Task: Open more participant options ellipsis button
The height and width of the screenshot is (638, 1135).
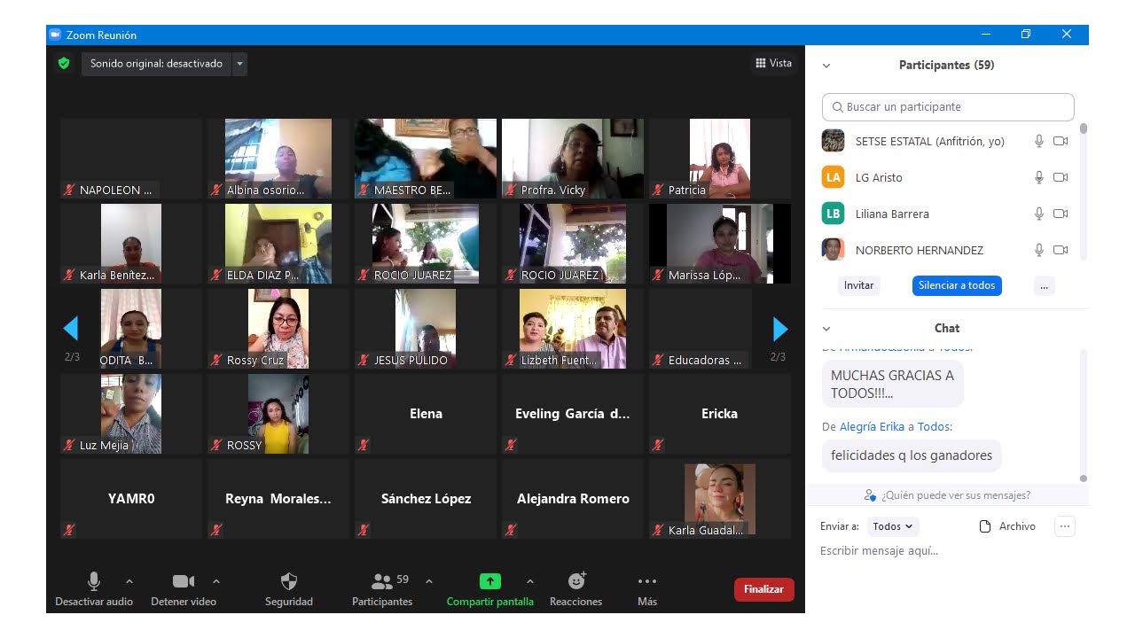Action: (x=1045, y=285)
